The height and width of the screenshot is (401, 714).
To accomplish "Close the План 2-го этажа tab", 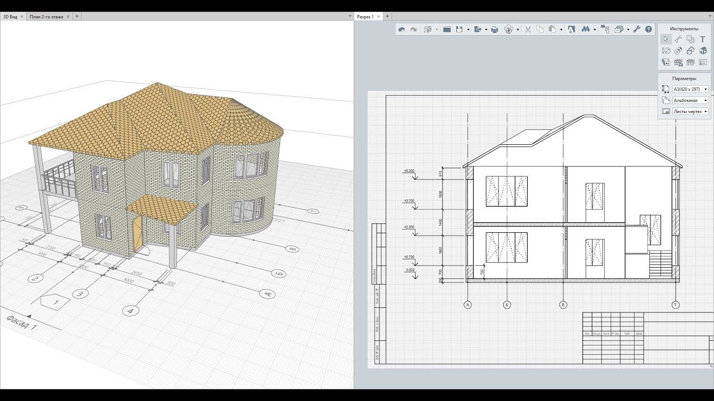I will [68, 17].
